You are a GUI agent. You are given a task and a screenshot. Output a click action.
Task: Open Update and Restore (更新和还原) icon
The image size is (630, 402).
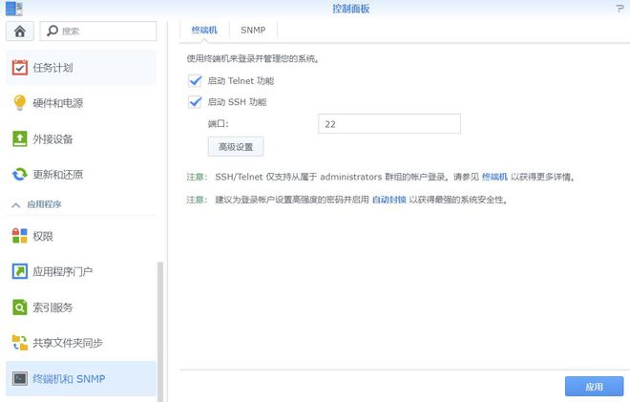[x=19, y=175]
